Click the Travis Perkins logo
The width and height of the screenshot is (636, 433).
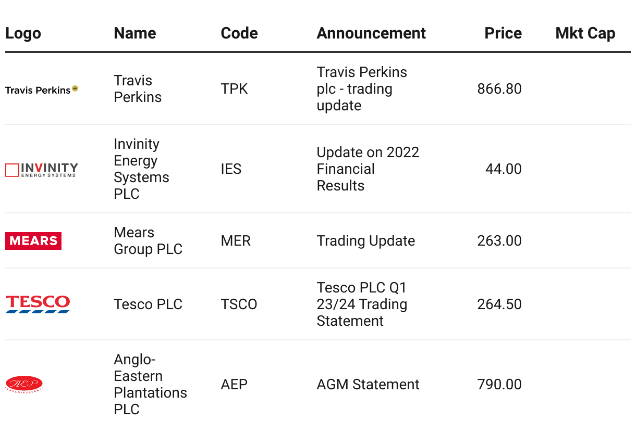[41, 90]
